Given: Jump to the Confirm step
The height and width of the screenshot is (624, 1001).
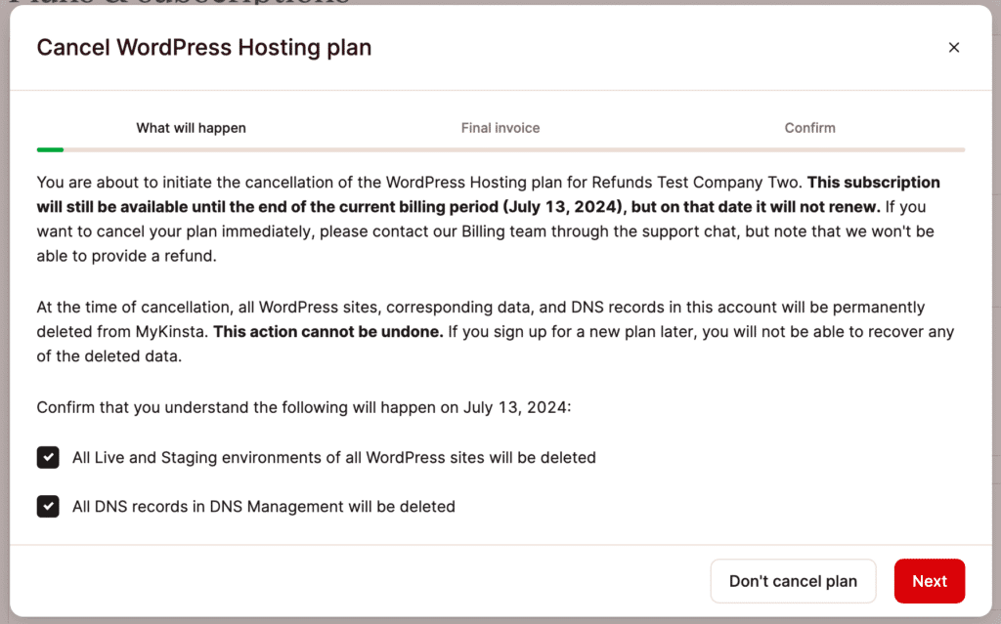Looking at the screenshot, I should coord(809,128).
